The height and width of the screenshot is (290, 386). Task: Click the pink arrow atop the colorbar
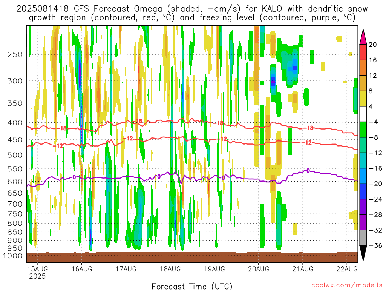click(x=363, y=37)
